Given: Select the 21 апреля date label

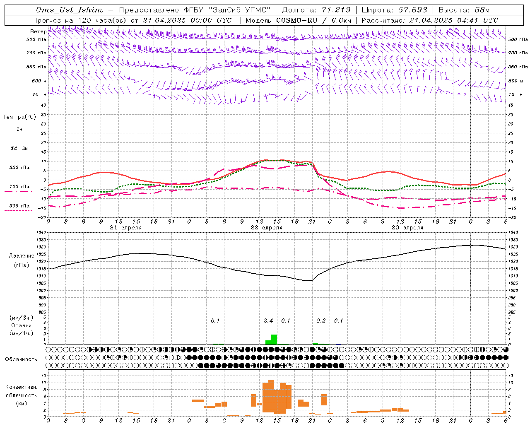Looking at the screenshot, I should pyautogui.click(x=126, y=228).
